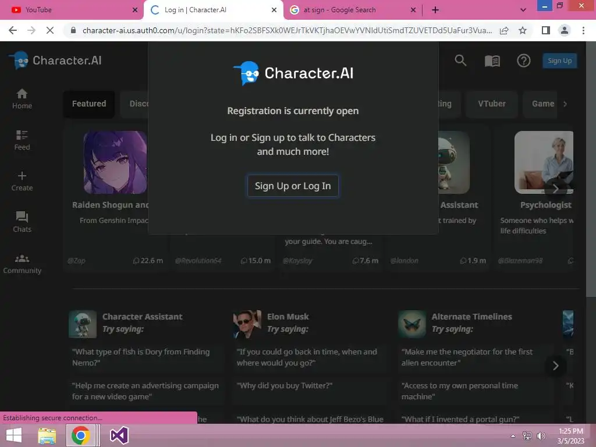Choose "What if I invented a portal gun?" prompt
Viewport: 596px width, 447px height.
click(x=460, y=419)
